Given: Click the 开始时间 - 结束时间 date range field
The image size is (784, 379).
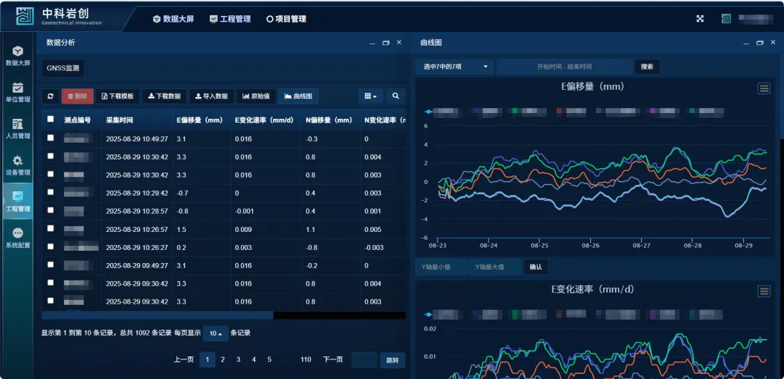Looking at the screenshot, I should click(565, 67).
